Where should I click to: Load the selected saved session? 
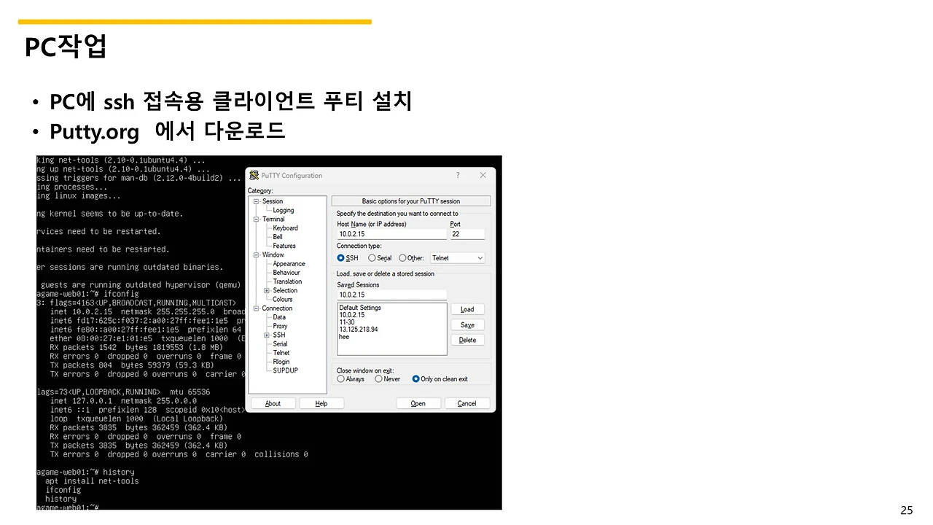[x=467, y=308]
